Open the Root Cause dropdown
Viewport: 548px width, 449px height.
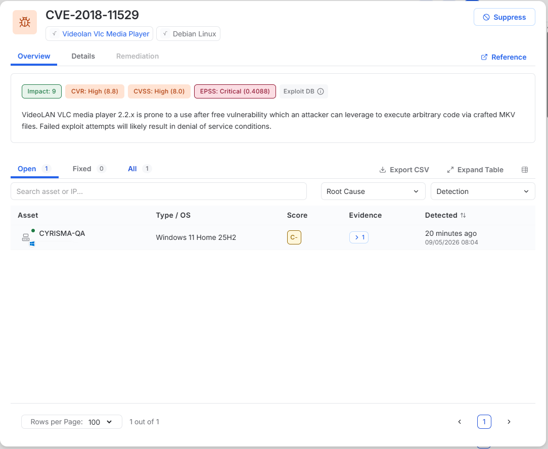(373, 191)
